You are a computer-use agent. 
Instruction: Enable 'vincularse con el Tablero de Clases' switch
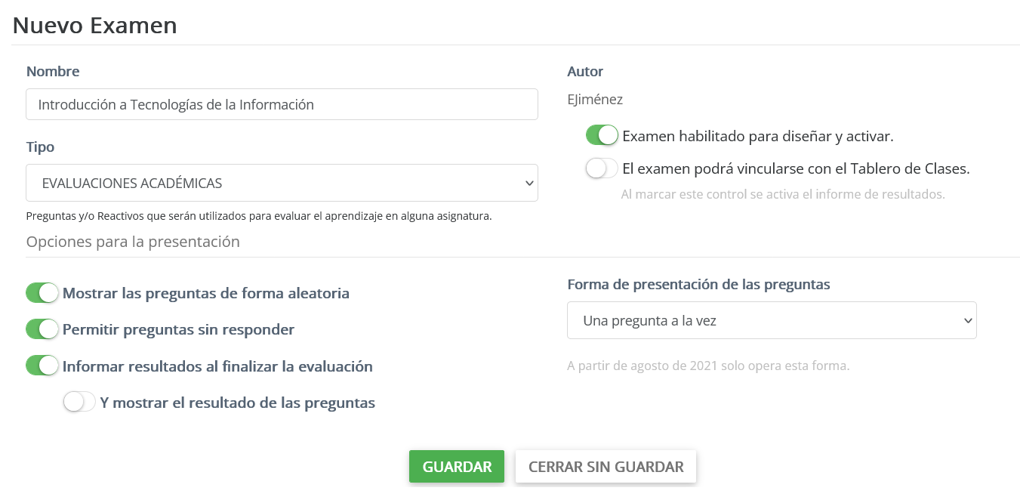click(602, 168)
